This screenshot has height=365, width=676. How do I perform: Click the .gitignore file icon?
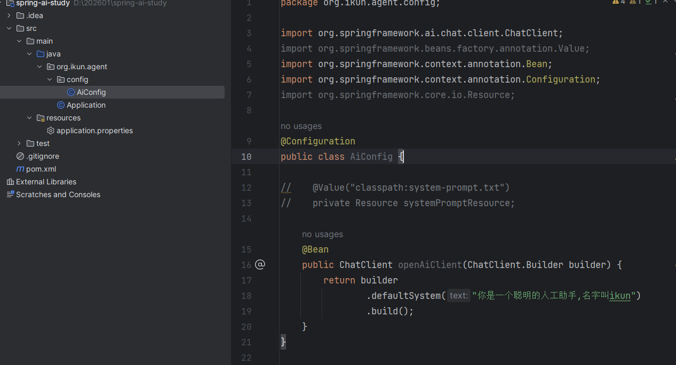[x=20, y=156]
